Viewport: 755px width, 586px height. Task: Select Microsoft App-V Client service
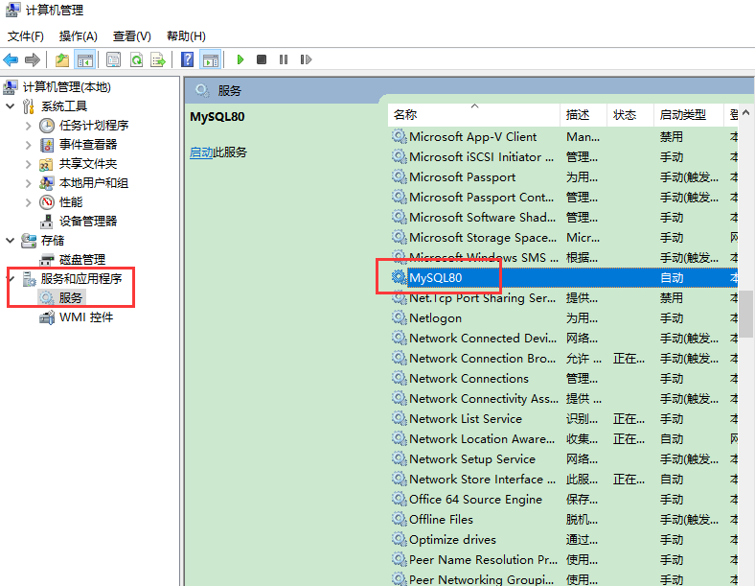click(x=563, y=137)
